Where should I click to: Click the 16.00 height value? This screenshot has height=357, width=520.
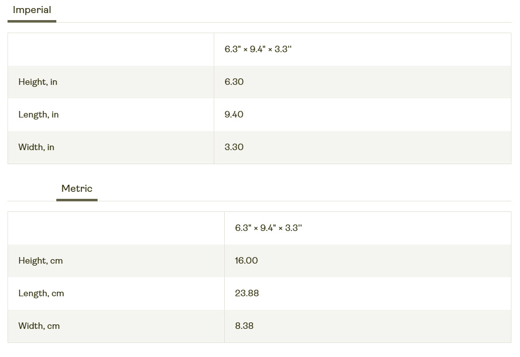tap(246, 261)
